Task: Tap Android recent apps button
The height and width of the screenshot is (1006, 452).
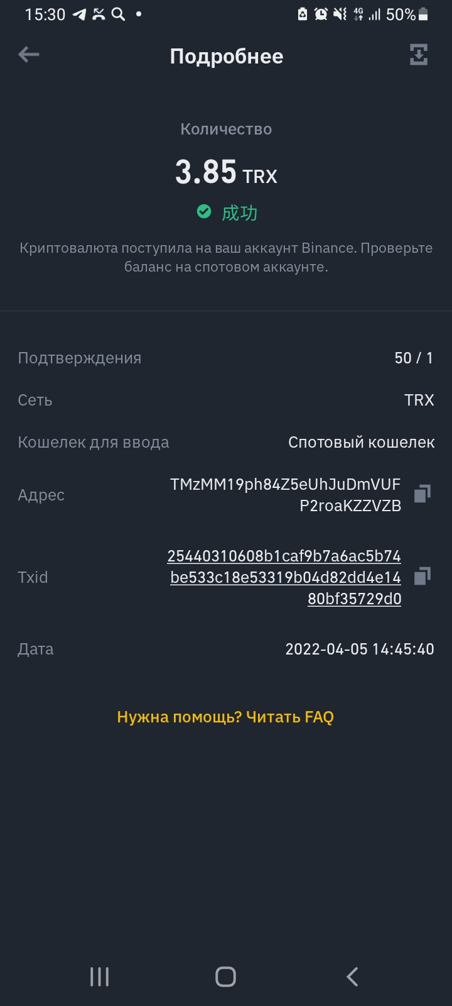Action: (x=99, y=976)
